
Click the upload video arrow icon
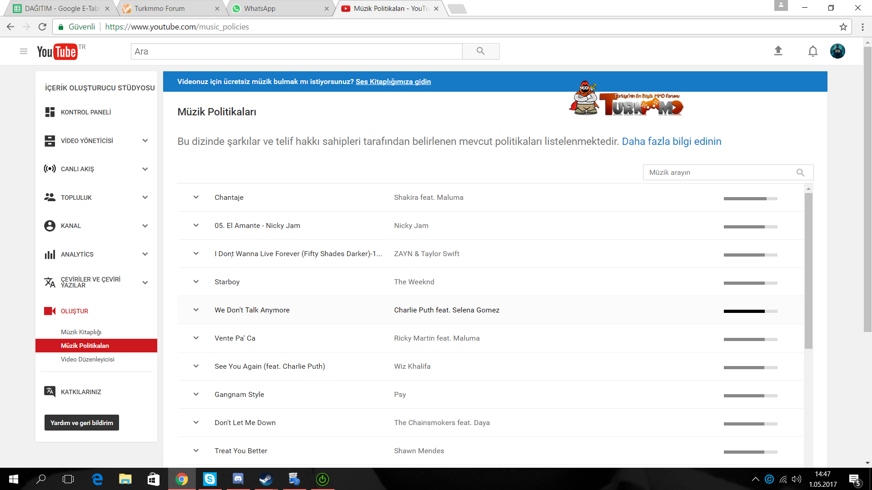coord(778,51)
